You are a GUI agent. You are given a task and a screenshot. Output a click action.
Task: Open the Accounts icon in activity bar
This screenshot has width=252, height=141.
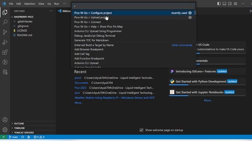click(5, 120)
